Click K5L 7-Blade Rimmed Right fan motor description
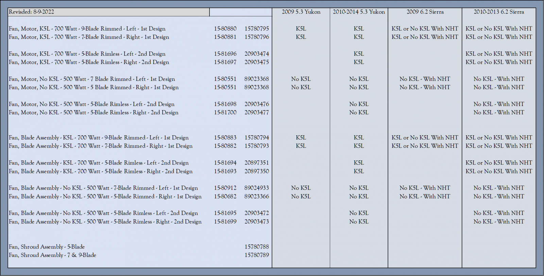This screenshot has height=276, width=544. (x=89, y=37)
